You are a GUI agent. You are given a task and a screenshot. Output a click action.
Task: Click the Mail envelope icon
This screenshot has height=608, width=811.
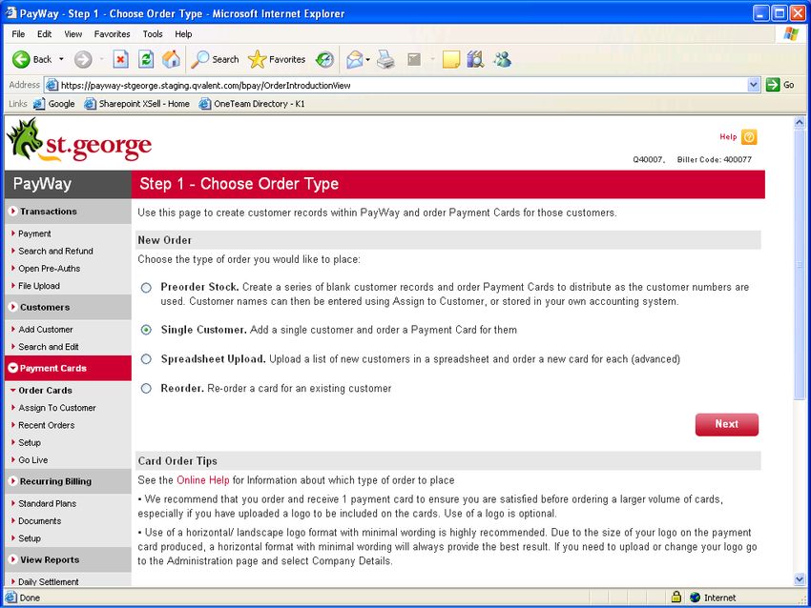pyautogui.click(x=354, y=60)
